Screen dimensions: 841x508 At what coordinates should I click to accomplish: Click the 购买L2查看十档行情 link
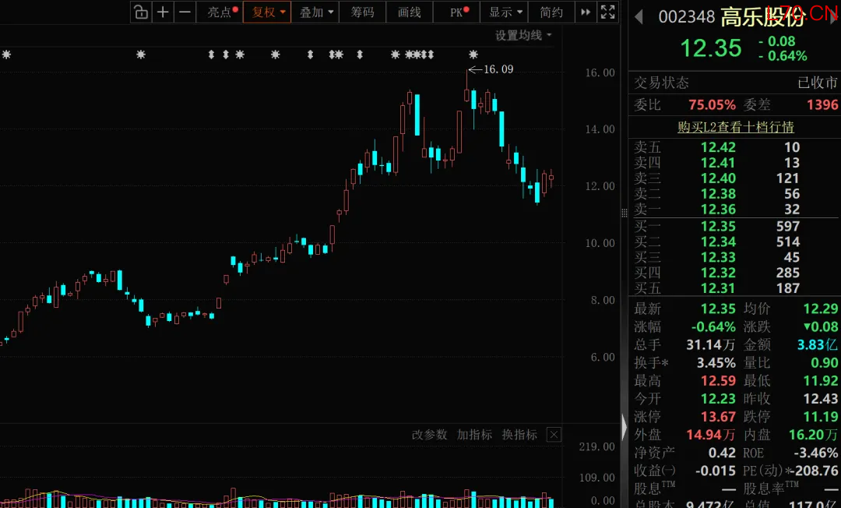click(735, 127)
